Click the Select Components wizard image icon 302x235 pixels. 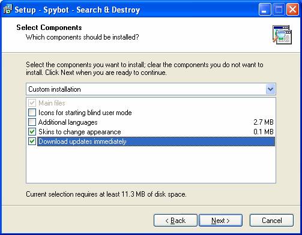click(x=282, y=34)
